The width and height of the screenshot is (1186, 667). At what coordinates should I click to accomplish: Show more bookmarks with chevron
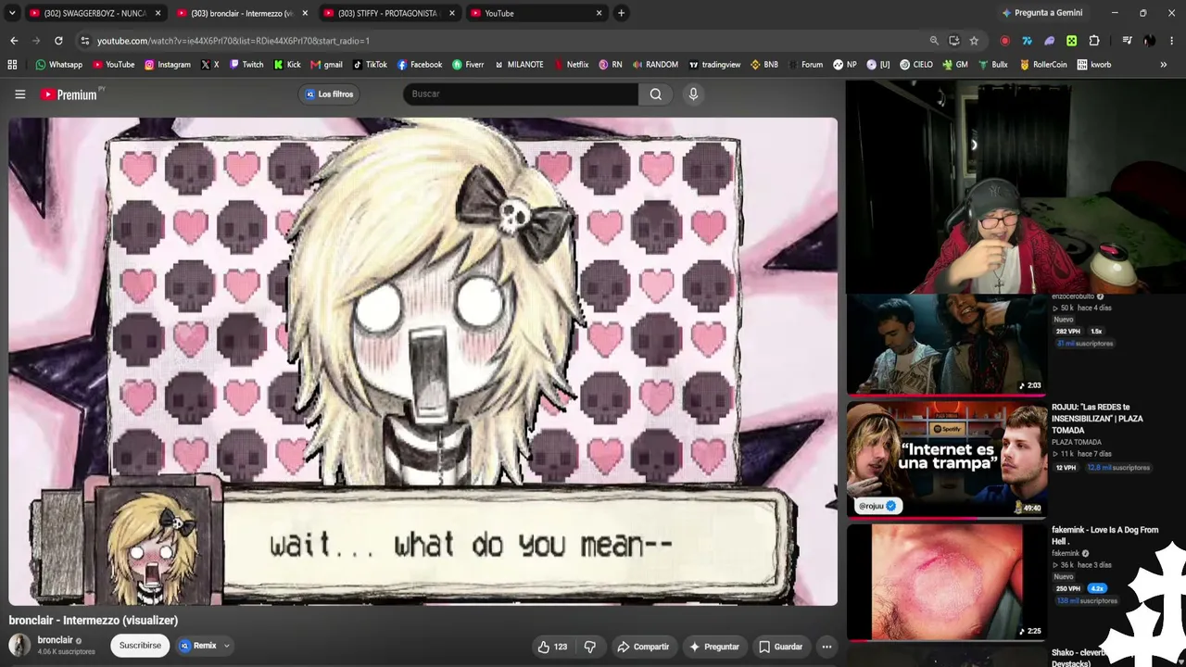[1164, 65]
